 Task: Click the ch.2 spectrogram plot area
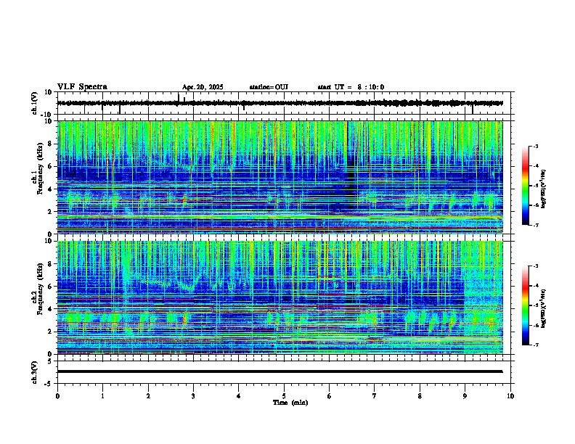[x=280, y=297]
